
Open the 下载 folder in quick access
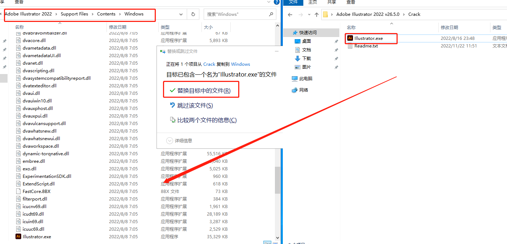(306, 58)
